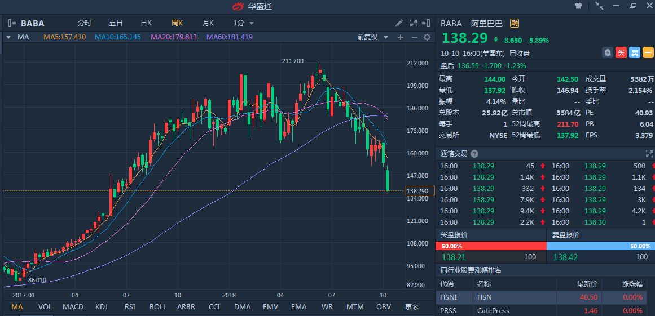Screen dimensions: 655x316
Task: Set a price alert bell icon
Action: [608, 53]
